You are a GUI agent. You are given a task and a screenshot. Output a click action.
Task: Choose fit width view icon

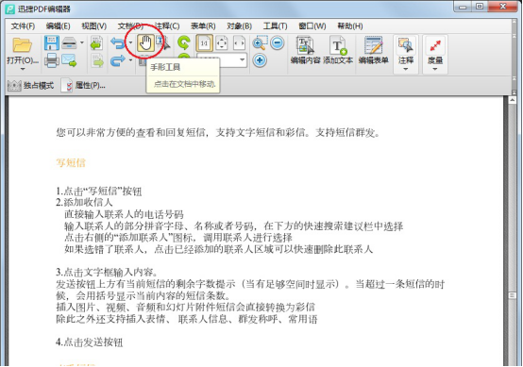tap(239, 43)
